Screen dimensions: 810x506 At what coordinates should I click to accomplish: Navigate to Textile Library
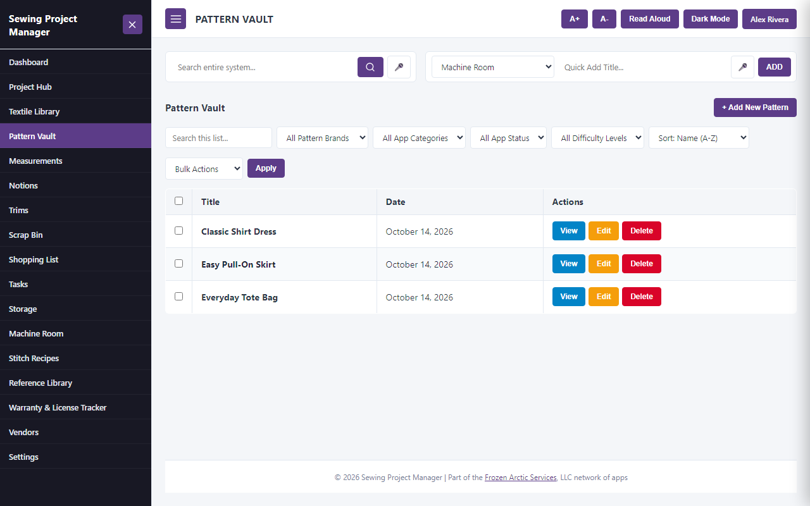[75, 111]
